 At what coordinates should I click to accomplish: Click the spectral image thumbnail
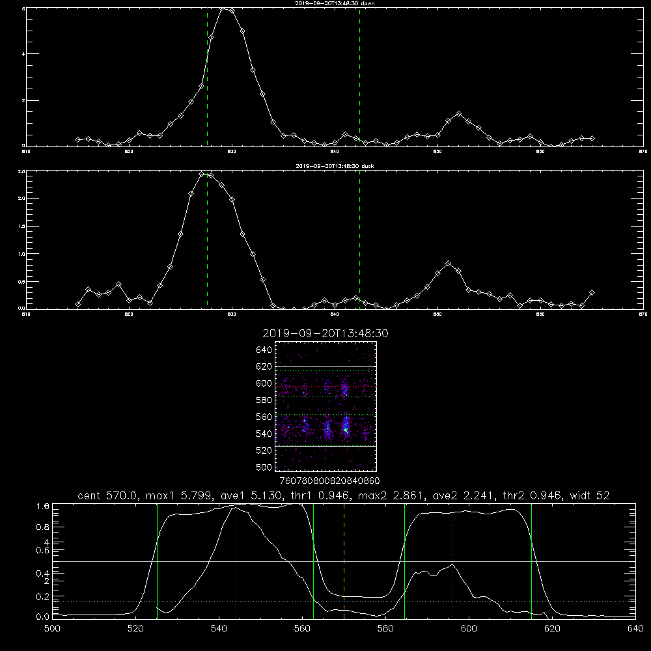[x=326, y=406]
